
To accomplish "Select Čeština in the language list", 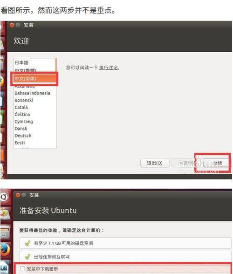I will click(22, 114).
